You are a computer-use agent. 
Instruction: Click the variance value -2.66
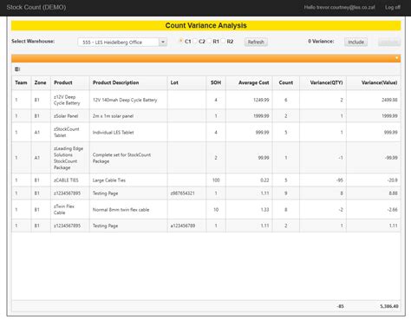[392, 210]
